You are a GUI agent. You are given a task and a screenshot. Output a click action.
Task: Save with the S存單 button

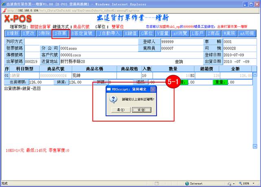(x=61, y=33)
